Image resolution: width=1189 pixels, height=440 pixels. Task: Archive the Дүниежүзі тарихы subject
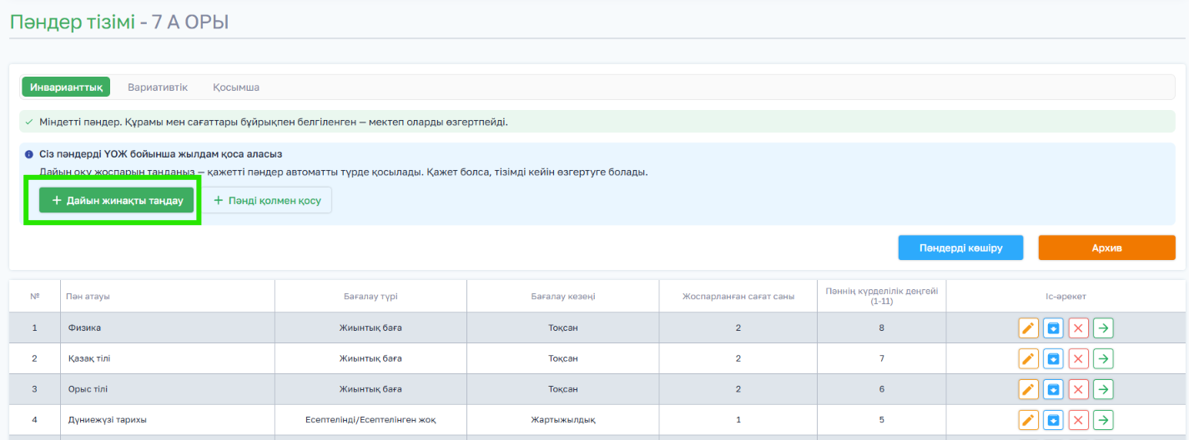(x=1053, y=420)
